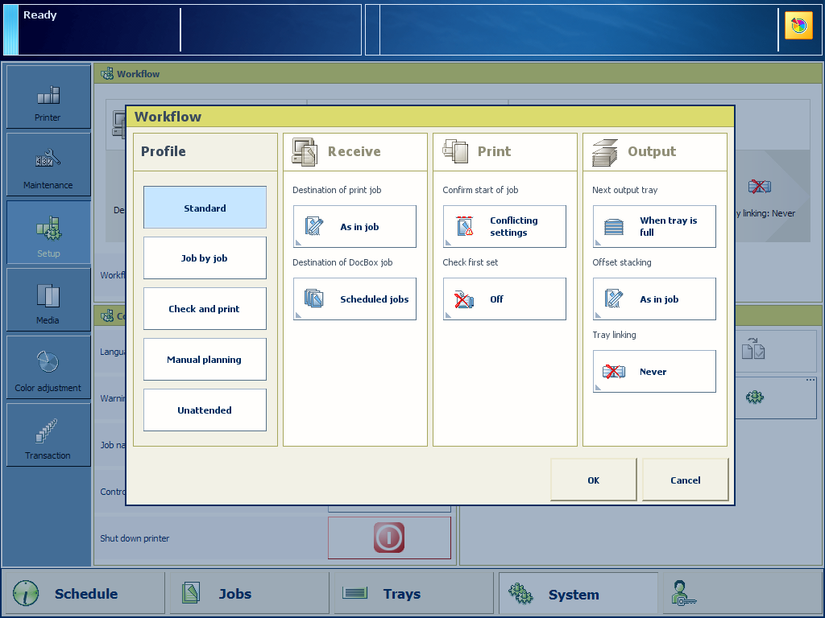Select the Standard workflow profile
This screenshot has height=618, width=825.
coord(205,208)
